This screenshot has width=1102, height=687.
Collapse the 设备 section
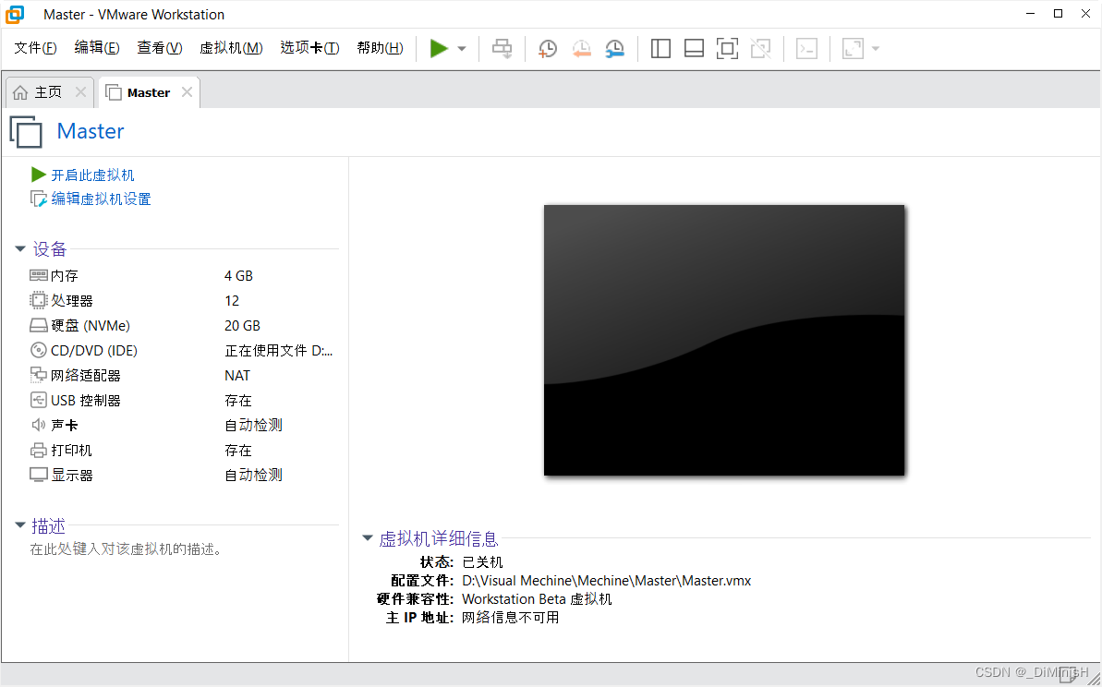pyautogui.click(x=20, y=249)
